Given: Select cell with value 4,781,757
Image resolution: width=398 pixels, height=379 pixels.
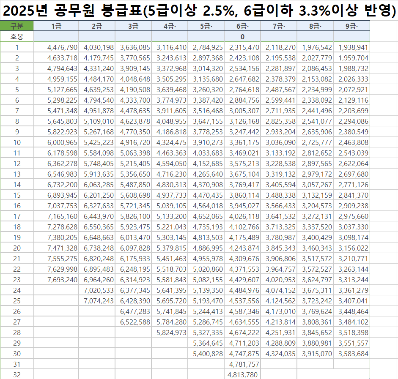Looking at the screenshot, I should (x=242, y=364).
